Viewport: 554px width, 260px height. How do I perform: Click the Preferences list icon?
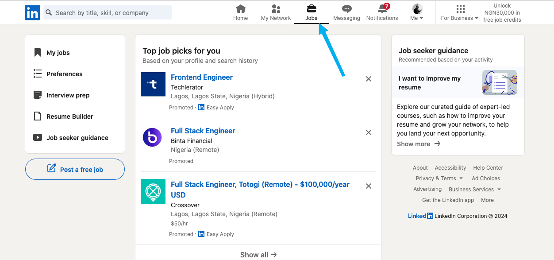point(38,74)
